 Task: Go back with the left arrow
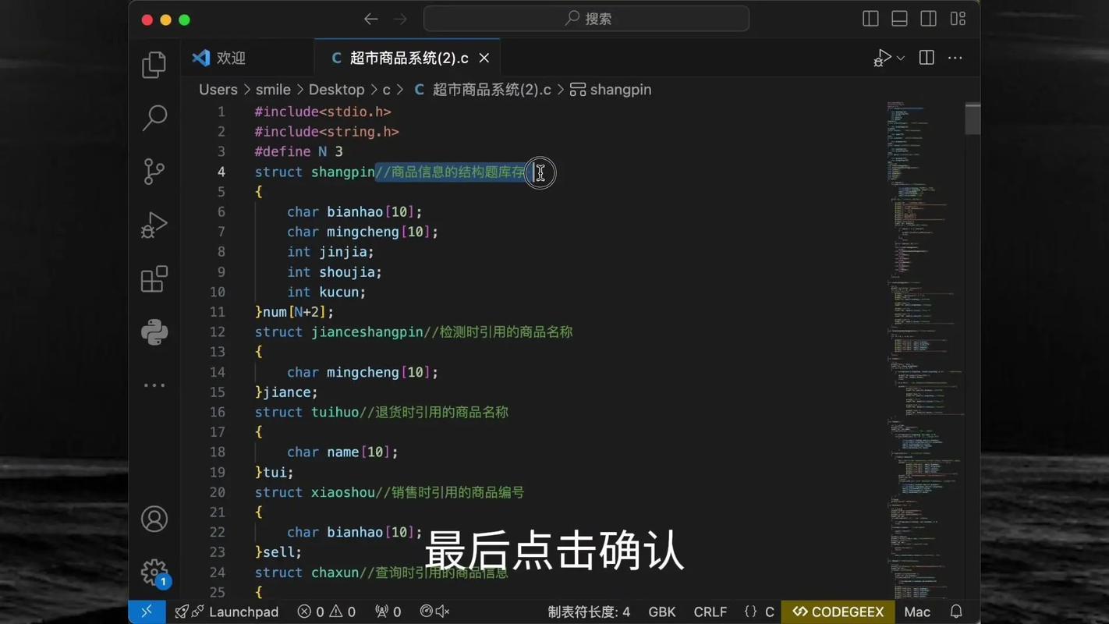click(x=371, y=19)
